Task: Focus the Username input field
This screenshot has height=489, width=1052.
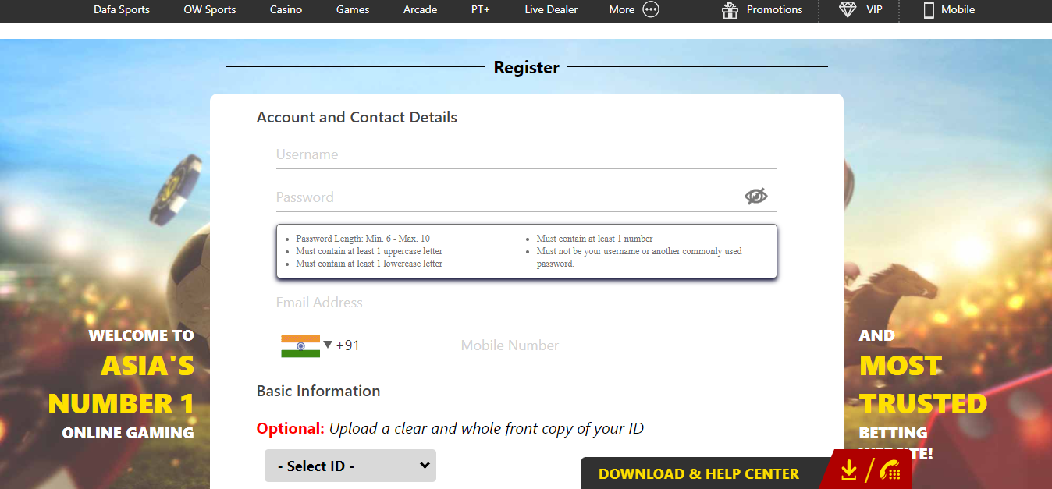Action: click(526, 154)
